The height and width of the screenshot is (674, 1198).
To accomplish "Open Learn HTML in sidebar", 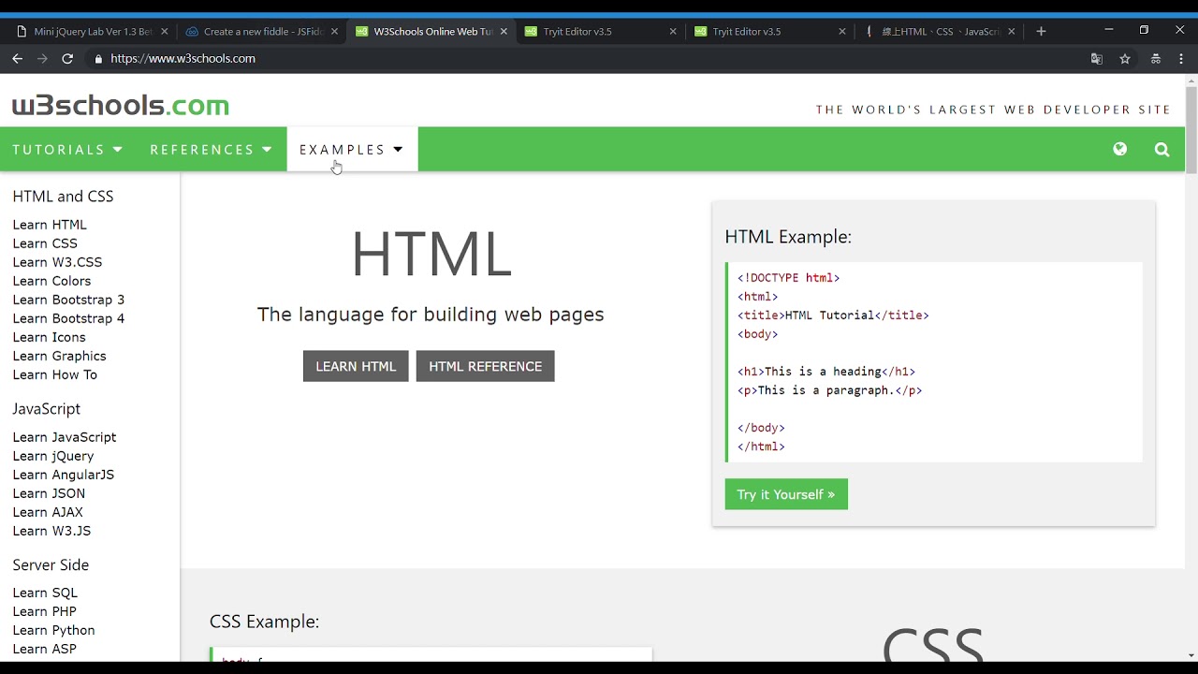I will click(50, 225).
